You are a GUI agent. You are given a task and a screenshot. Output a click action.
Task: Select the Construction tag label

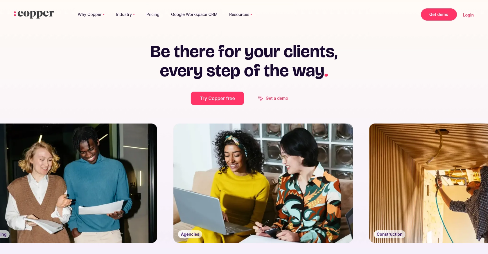click(390, 234)
